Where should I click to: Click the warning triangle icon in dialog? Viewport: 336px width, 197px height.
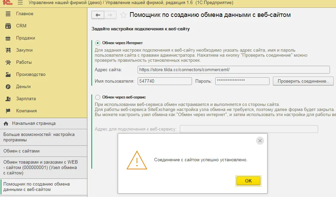coord(137,160)
